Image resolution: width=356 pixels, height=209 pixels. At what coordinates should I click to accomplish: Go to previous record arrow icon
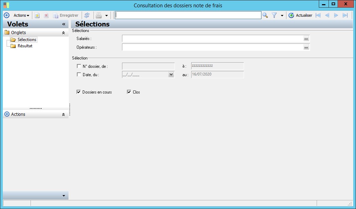(x=327, y=15)
